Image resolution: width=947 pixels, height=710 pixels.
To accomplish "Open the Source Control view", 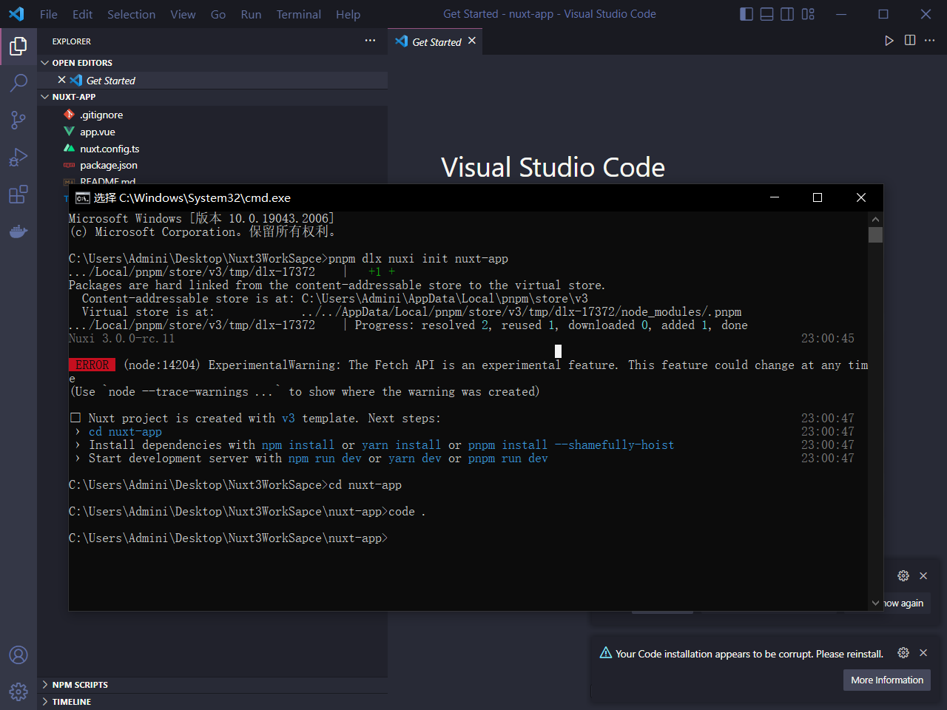I will tap(18, 120).
